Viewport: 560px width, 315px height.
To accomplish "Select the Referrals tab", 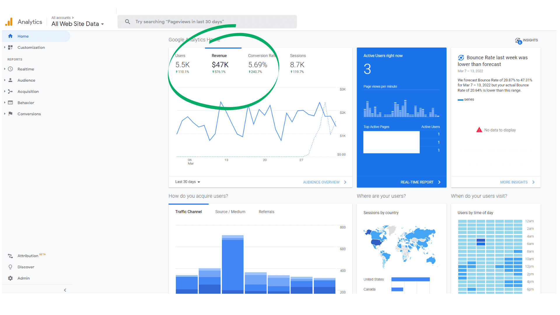I will (x=266, y=212).
